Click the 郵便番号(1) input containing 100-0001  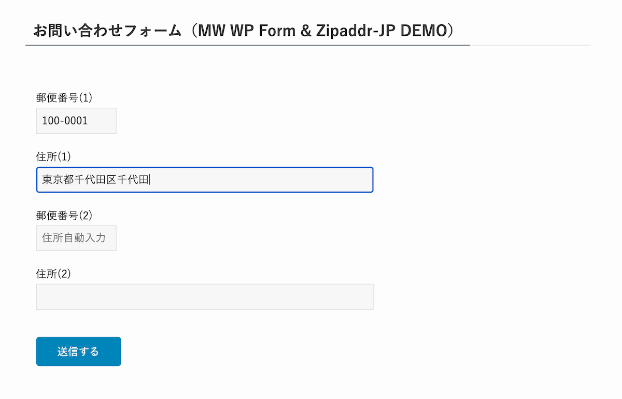pos(76,121)
